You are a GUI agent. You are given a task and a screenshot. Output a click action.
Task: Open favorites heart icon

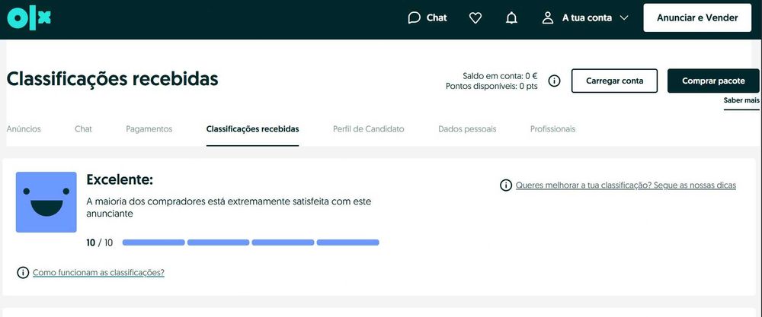tap(475, 17)
